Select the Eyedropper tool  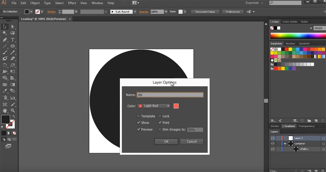5,91
